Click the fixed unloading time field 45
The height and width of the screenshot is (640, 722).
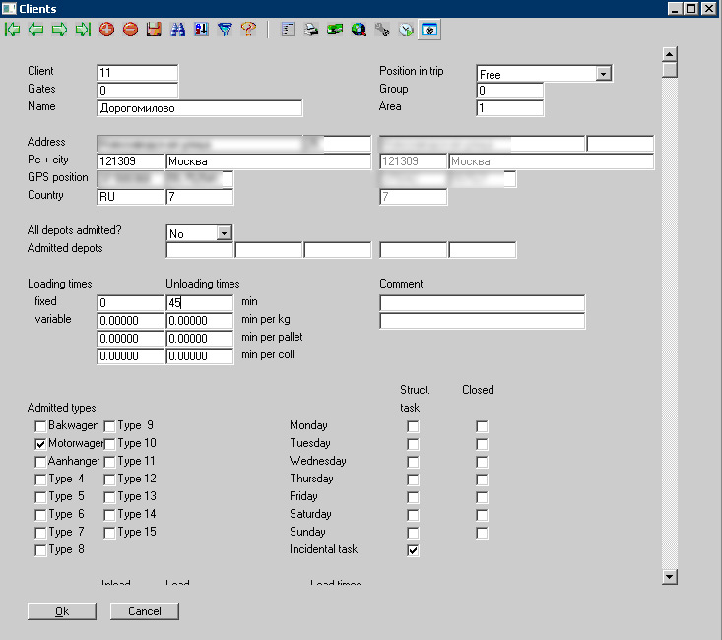click(x=199, y=303)
